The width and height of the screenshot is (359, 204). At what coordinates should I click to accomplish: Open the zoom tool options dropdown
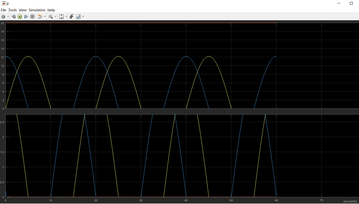[x=55, y=16]
